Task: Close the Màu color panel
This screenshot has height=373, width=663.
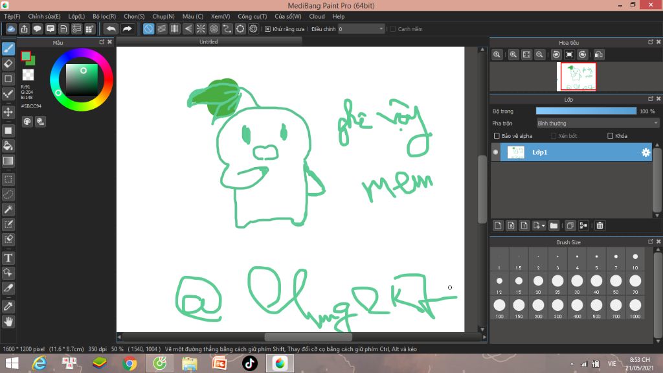Action: coord(110,42)
